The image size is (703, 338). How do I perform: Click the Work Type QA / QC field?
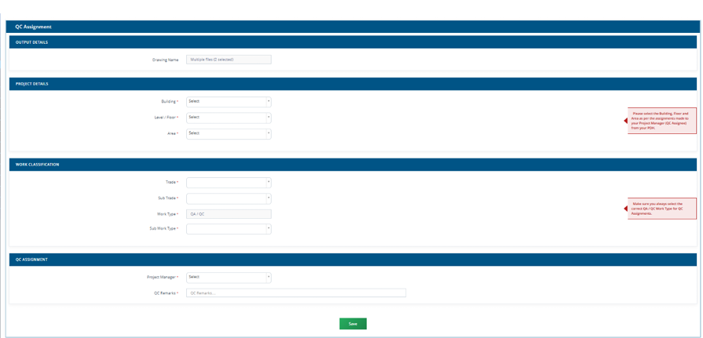pyautogui.click(x=229, y=214)
